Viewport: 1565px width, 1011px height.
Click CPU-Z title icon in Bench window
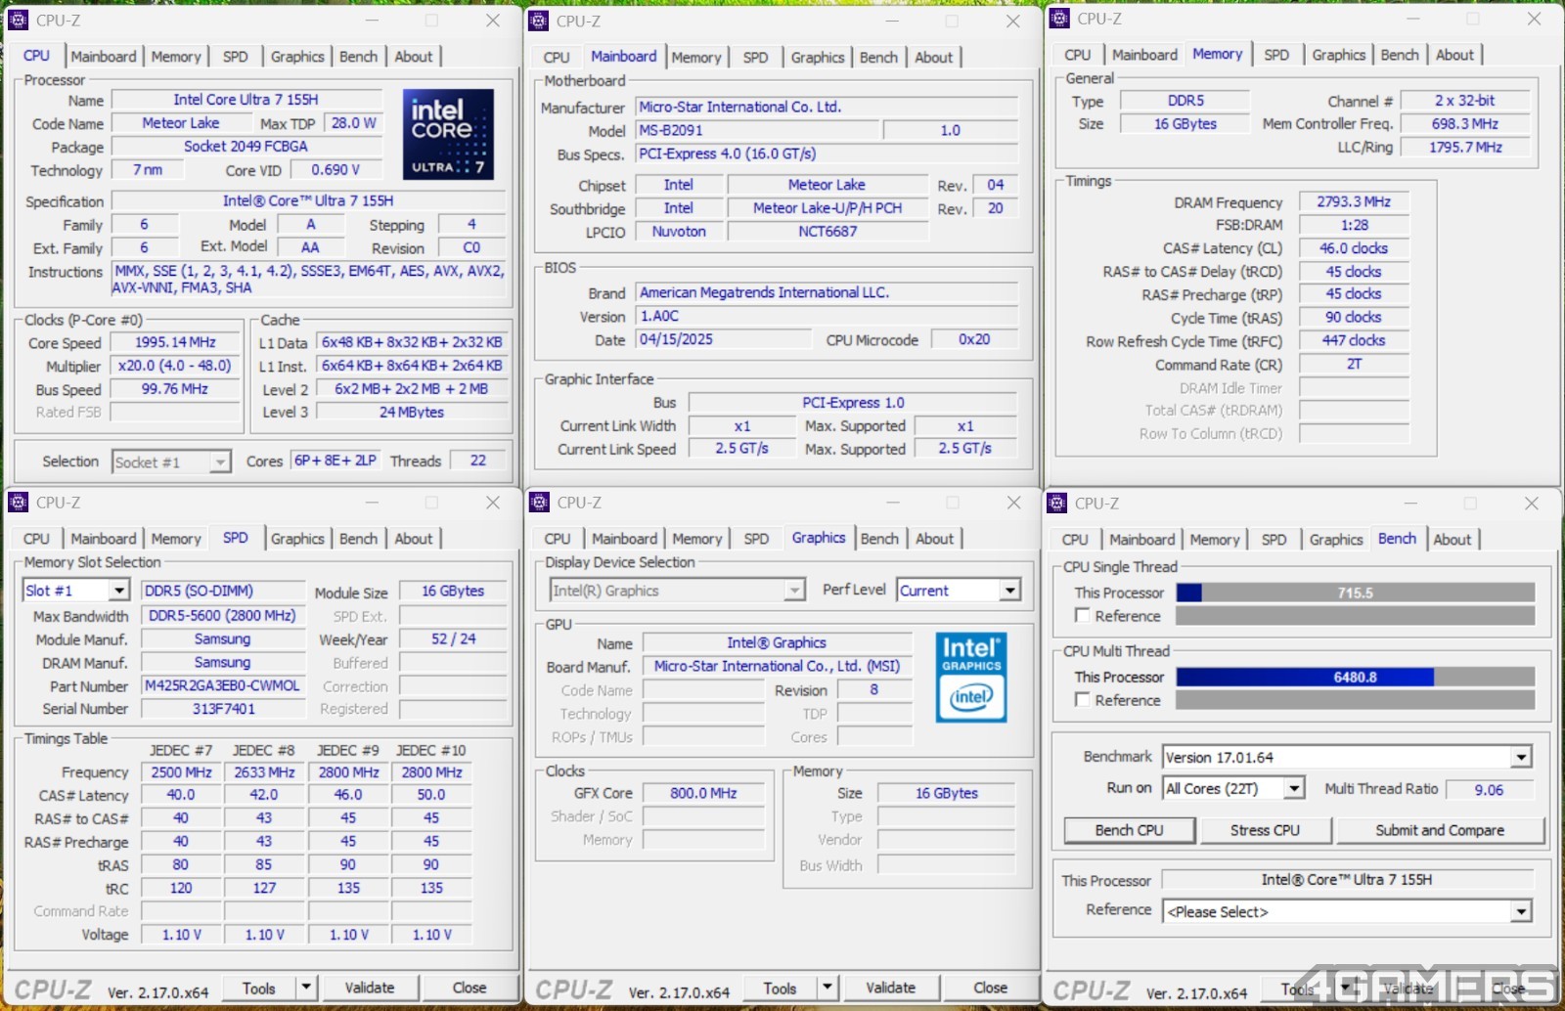[x=1057, y=504]
